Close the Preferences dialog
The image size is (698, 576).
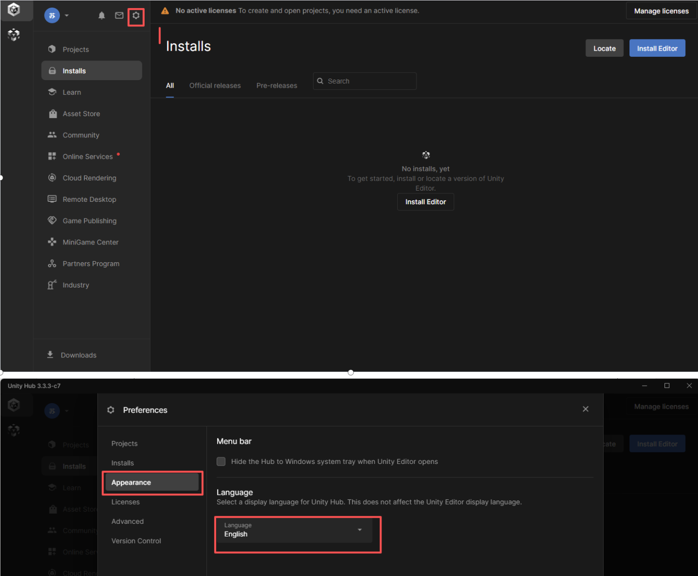(x=585, y=409)
